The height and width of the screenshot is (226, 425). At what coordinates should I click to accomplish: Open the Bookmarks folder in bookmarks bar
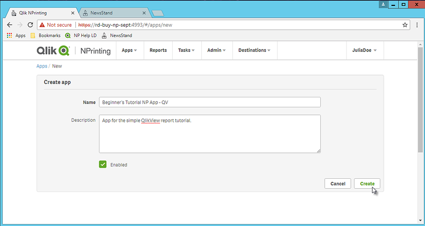pos(45,36)
